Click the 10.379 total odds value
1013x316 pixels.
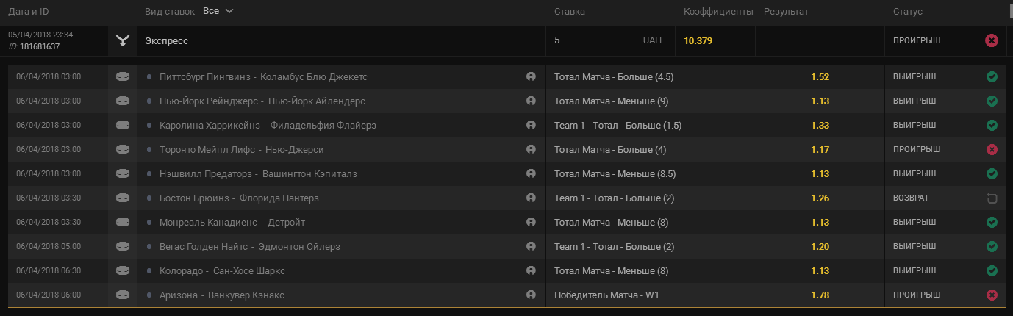(698, 40)
